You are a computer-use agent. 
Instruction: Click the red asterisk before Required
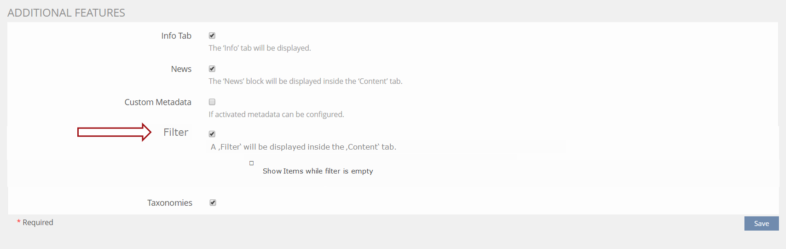pos(19,223)
